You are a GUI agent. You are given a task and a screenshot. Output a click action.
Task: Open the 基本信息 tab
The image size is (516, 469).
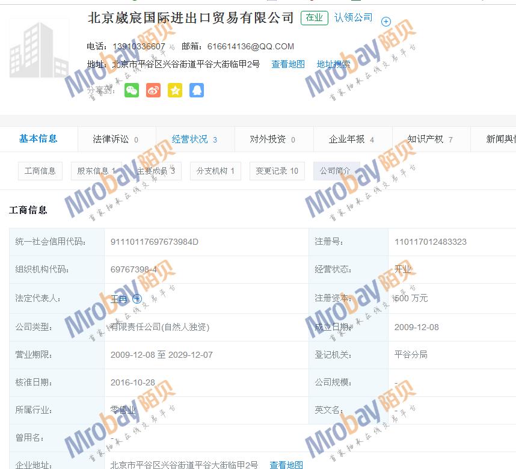[38, 139]
